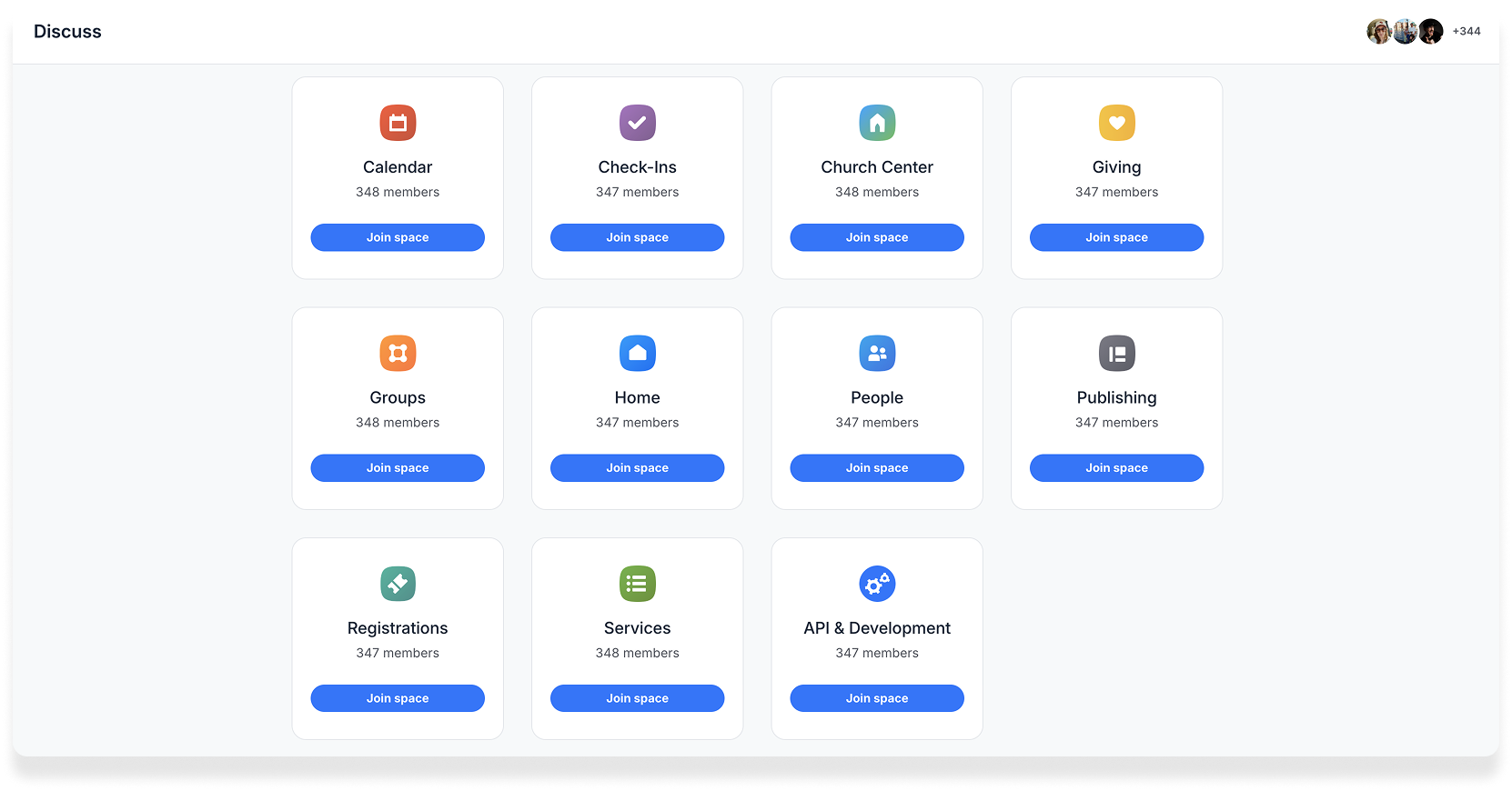Join the Home space

coord(637,468)
